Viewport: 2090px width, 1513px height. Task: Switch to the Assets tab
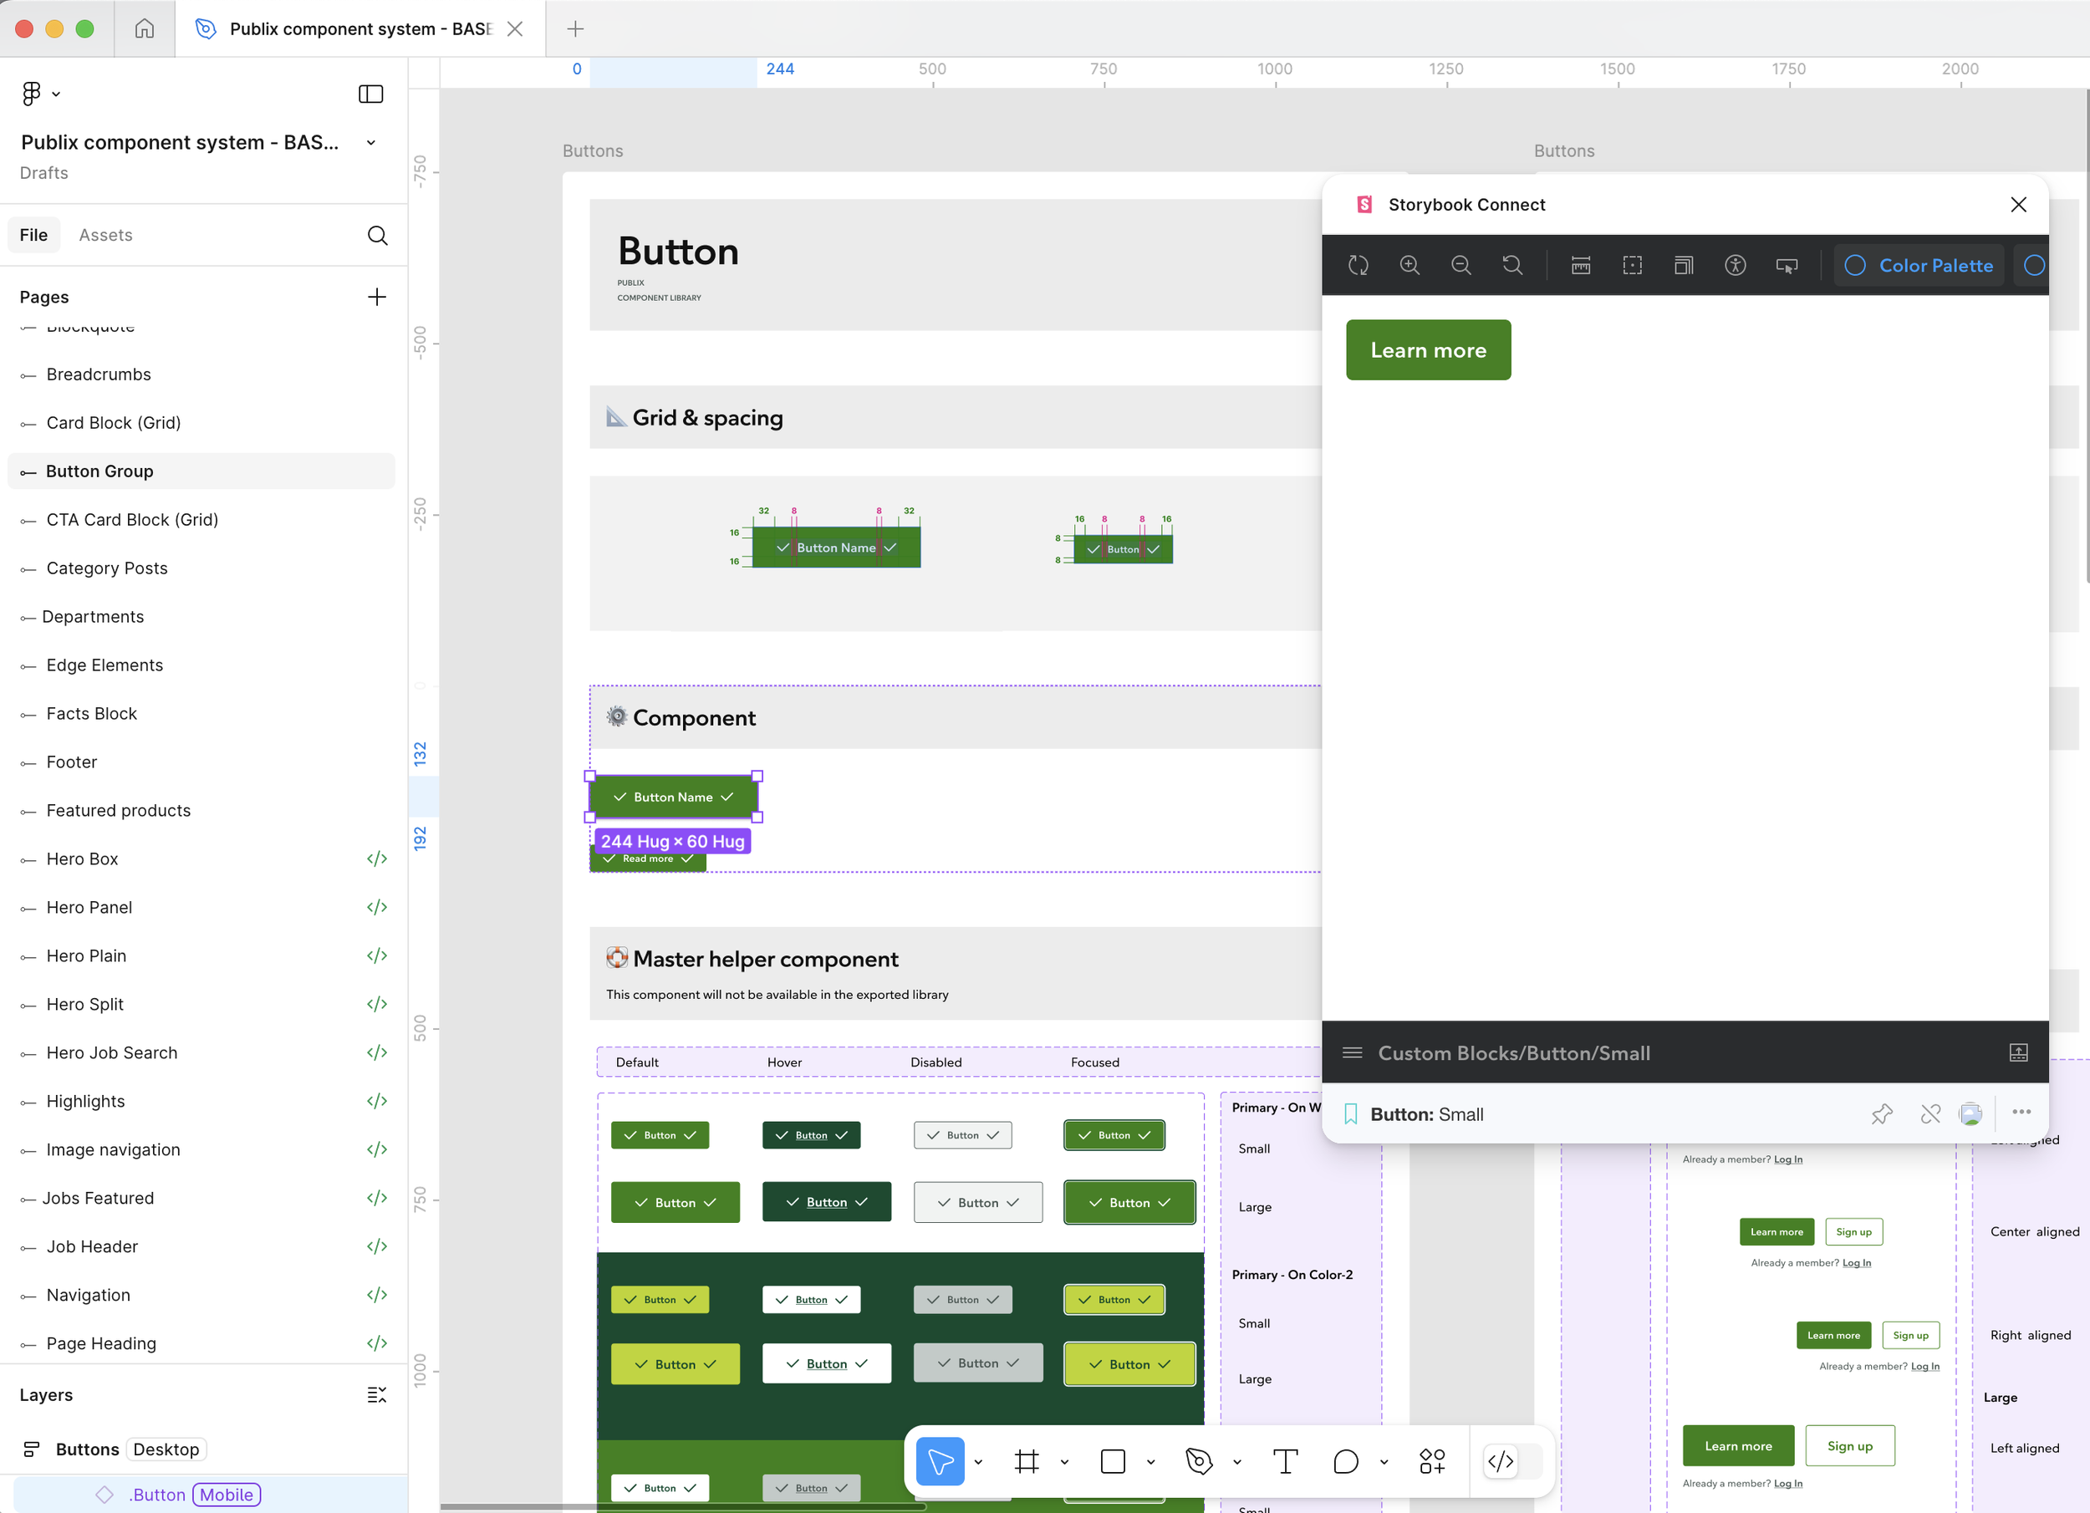[105, 235]
